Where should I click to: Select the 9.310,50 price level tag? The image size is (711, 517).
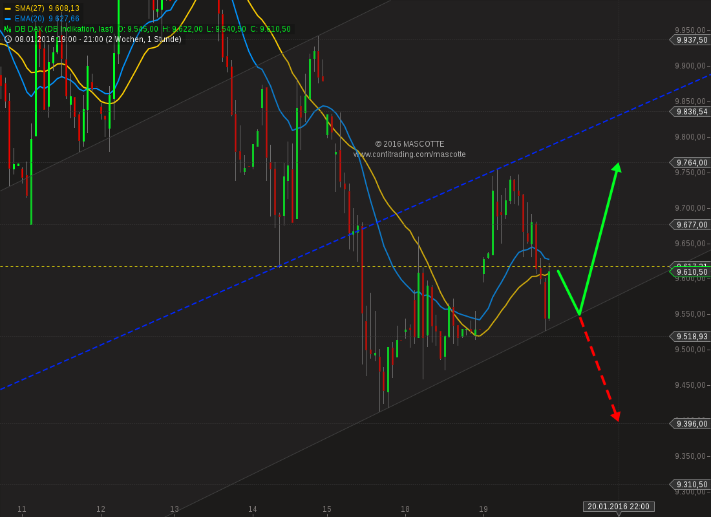[x=690, y=484]
